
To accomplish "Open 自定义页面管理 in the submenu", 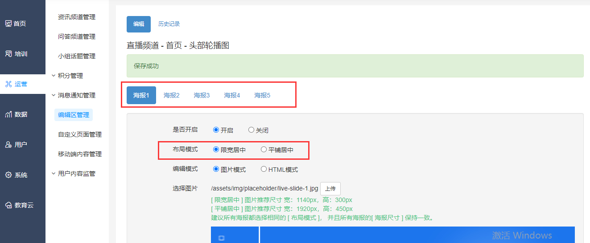I will point(80,134).
